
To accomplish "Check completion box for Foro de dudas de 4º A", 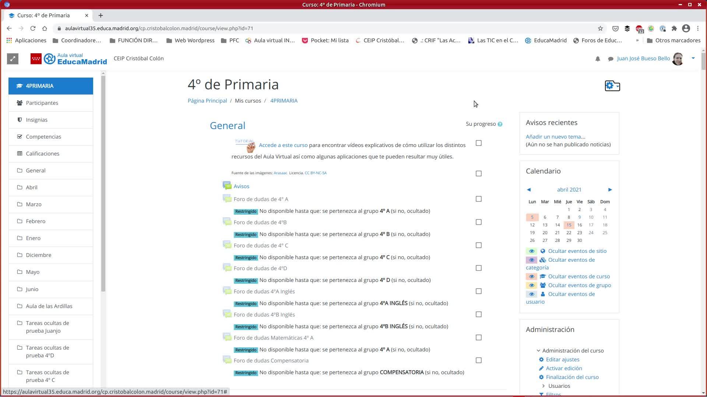I will [x=478, y=199].
